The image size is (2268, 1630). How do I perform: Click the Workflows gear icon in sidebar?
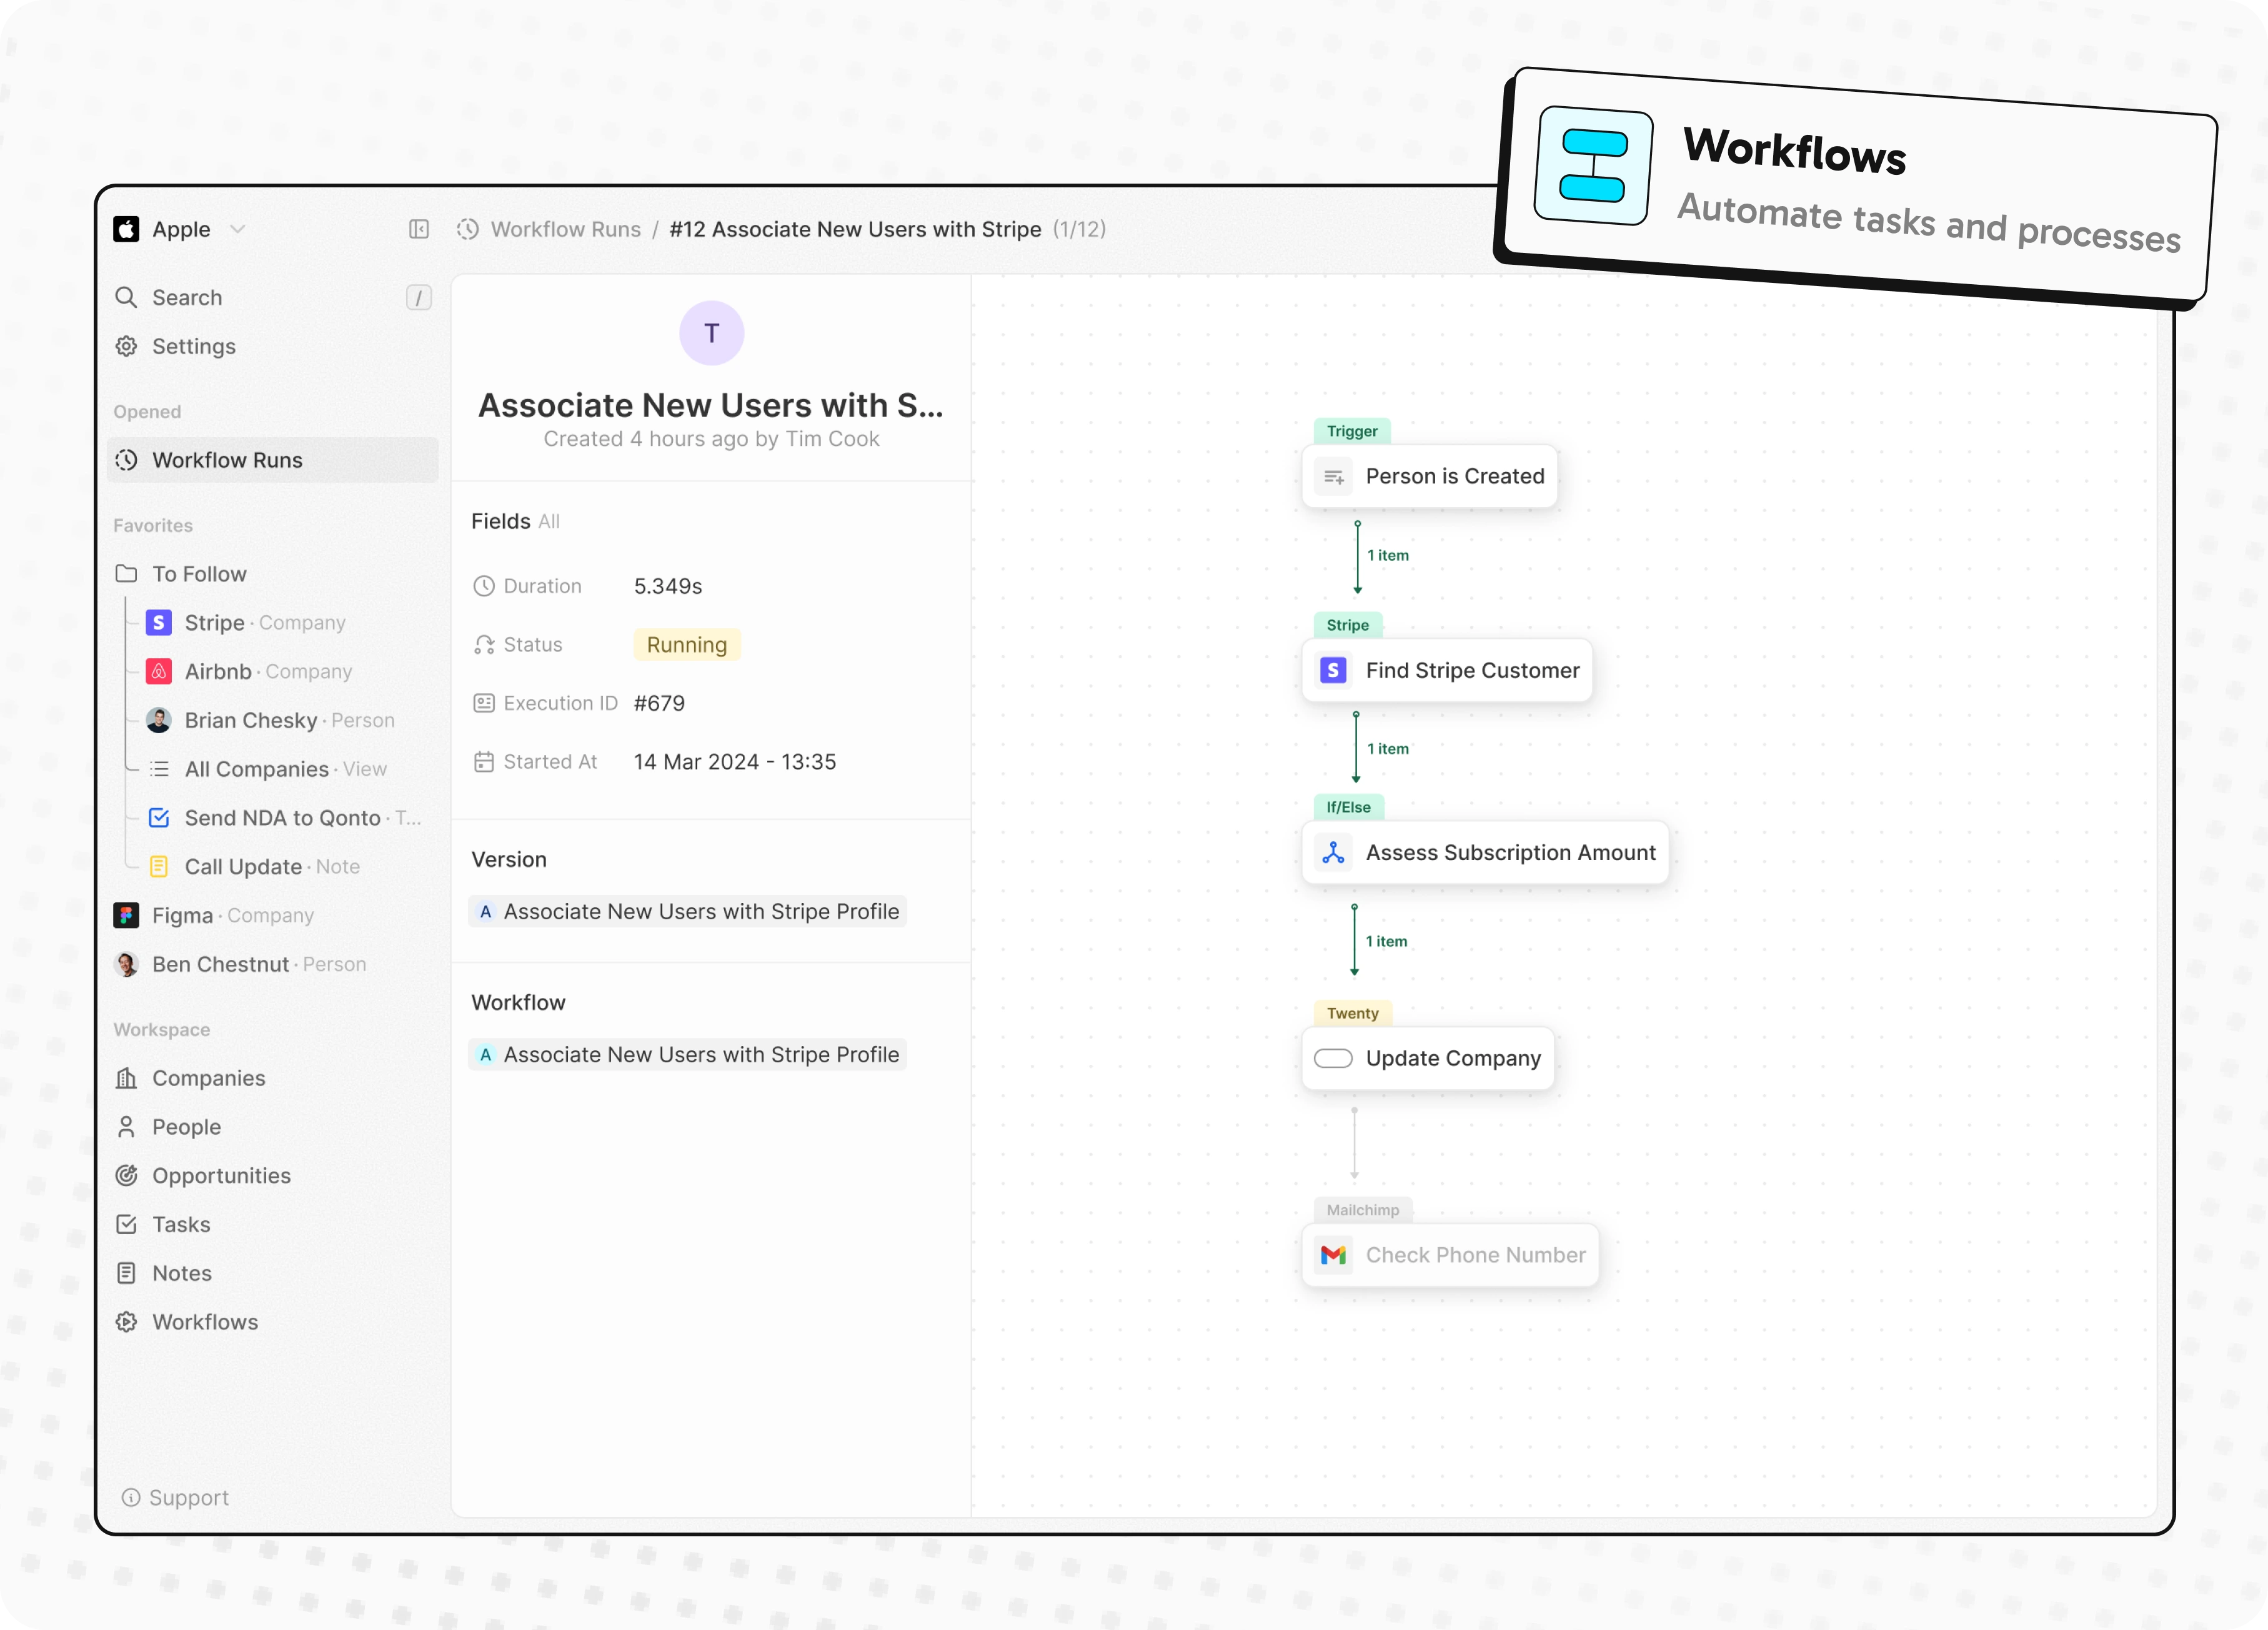tap(126, 1321)
